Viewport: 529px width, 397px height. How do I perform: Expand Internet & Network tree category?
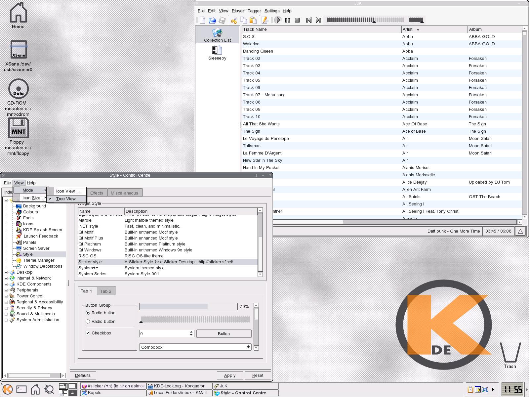click(6, 278)
